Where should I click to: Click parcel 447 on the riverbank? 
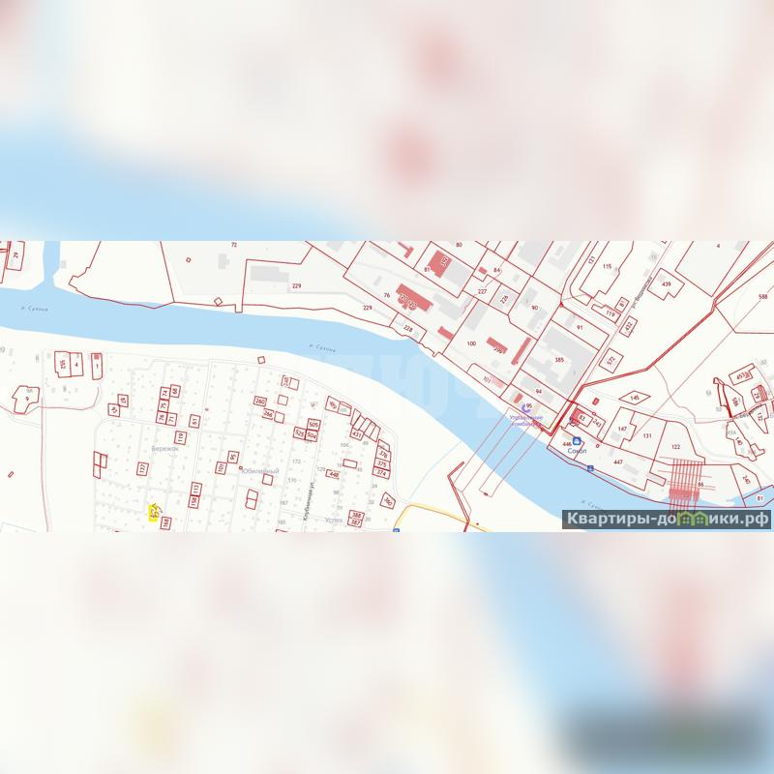click(617, 462)
